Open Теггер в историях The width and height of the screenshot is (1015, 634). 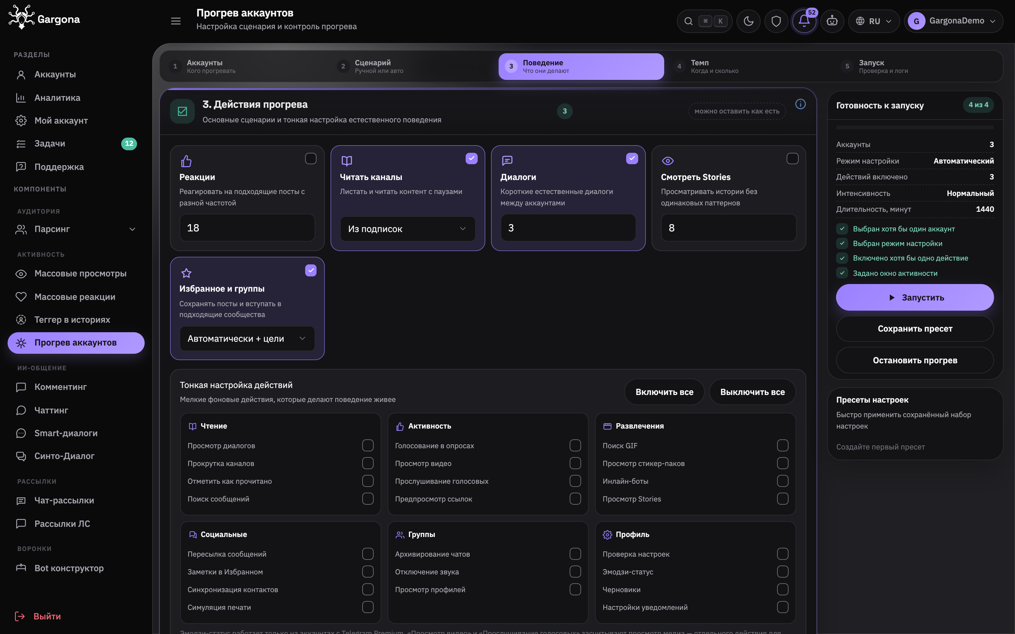coord(76,320)
